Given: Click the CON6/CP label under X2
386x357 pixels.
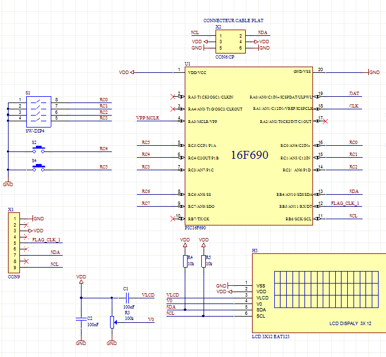Looking at the screenshot, I should [x=225, y=57].
